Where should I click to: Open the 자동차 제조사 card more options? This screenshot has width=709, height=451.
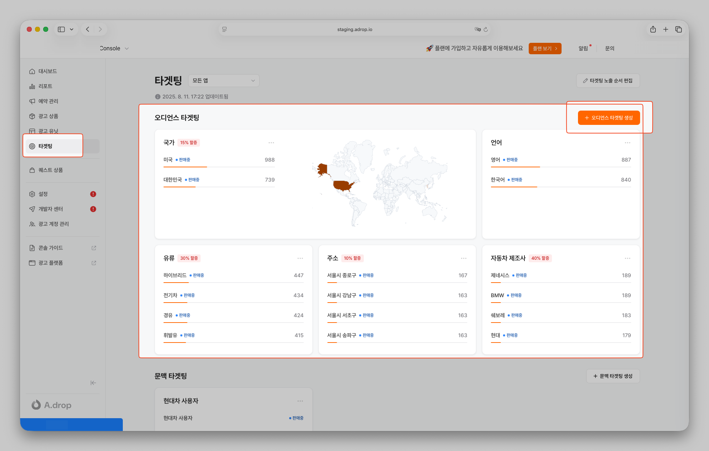coord(627,258)
